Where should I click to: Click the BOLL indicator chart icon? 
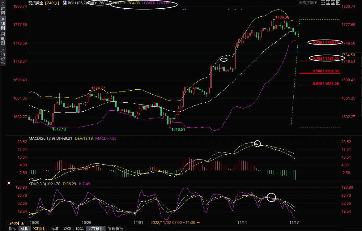point(65,2)
